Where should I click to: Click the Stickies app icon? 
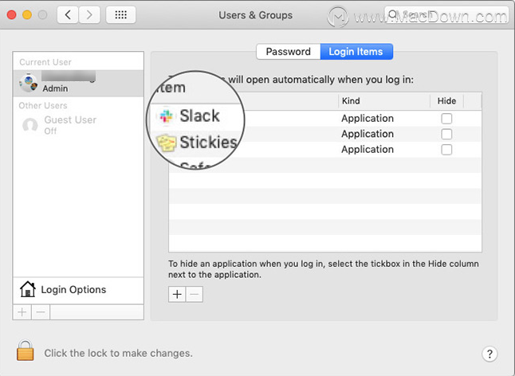167,143
